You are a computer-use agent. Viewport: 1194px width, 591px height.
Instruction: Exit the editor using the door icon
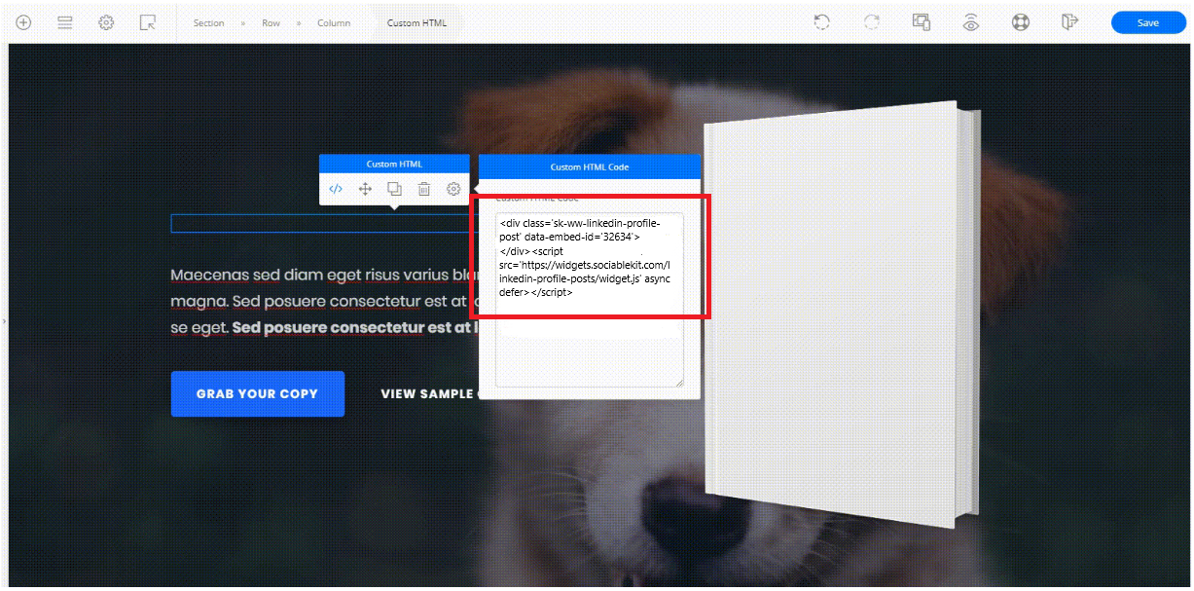pos(1069,22)
